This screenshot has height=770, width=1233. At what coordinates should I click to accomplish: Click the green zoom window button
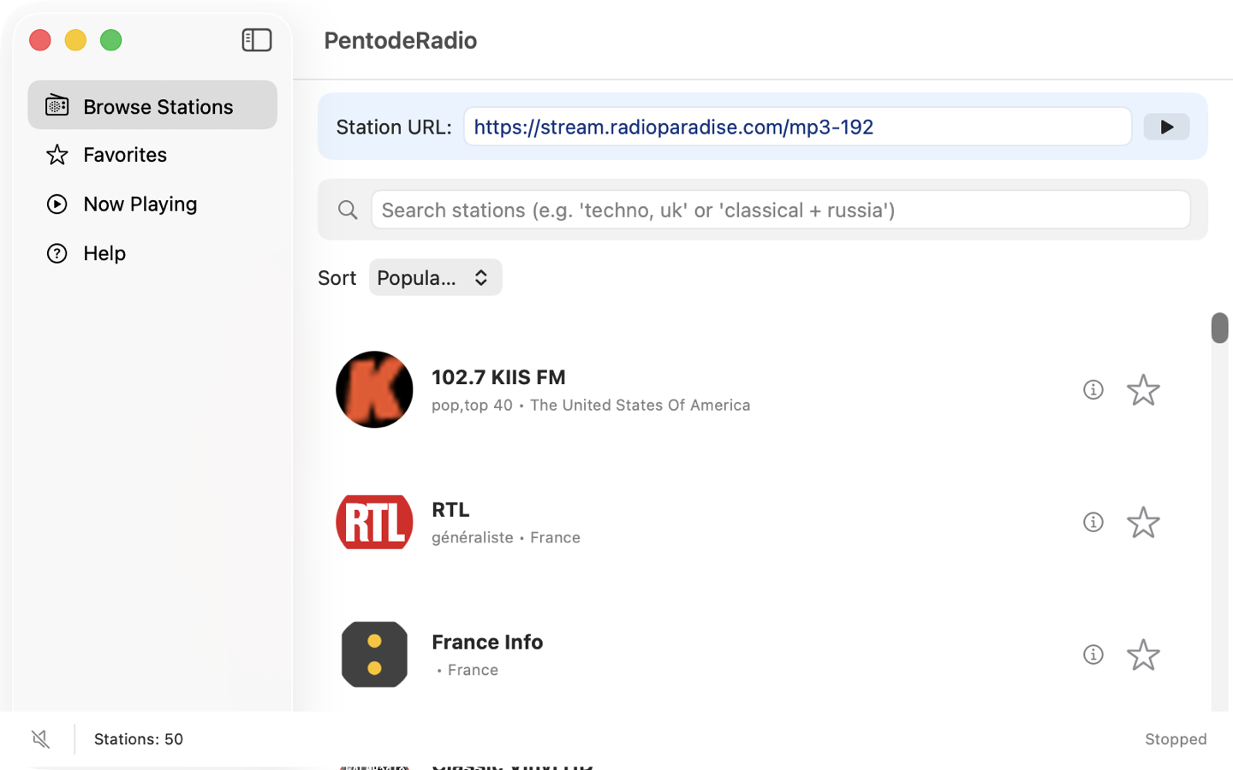(x=111, y=40)
